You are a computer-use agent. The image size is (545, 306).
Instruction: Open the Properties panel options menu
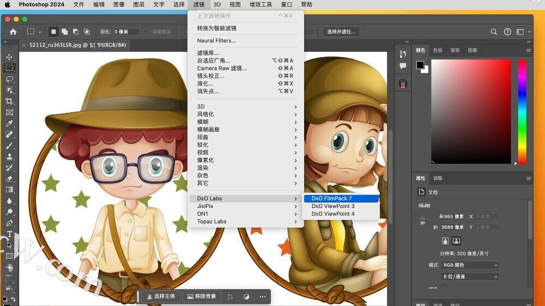pos(529,179)
